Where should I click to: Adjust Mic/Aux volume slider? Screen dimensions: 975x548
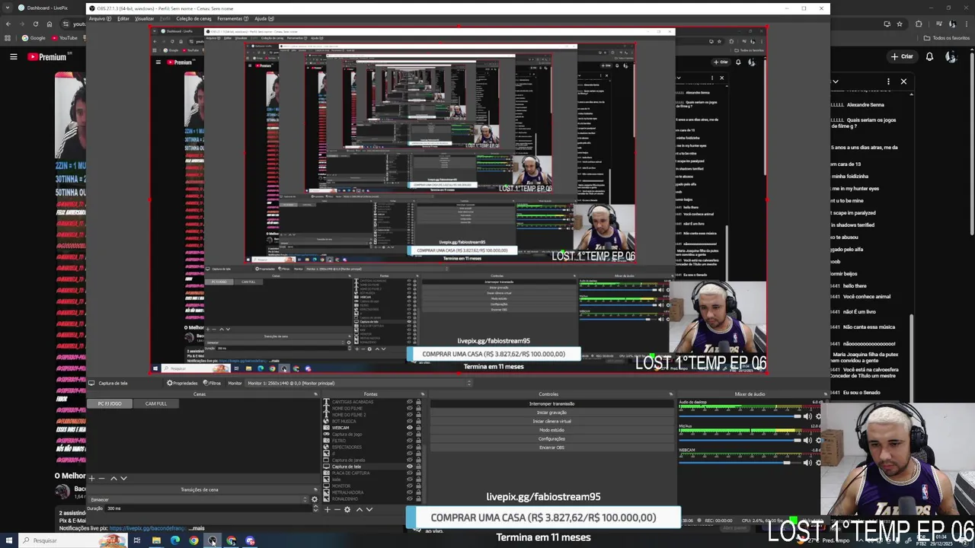740,440
